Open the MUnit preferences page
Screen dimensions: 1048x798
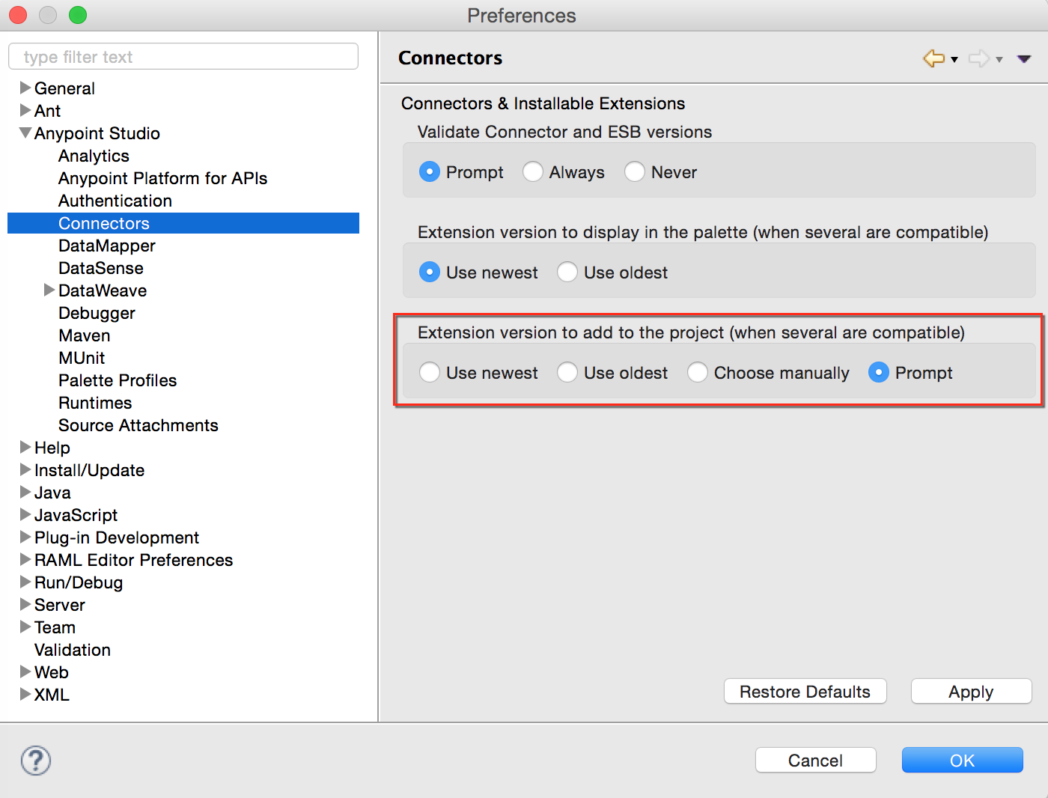81,358
